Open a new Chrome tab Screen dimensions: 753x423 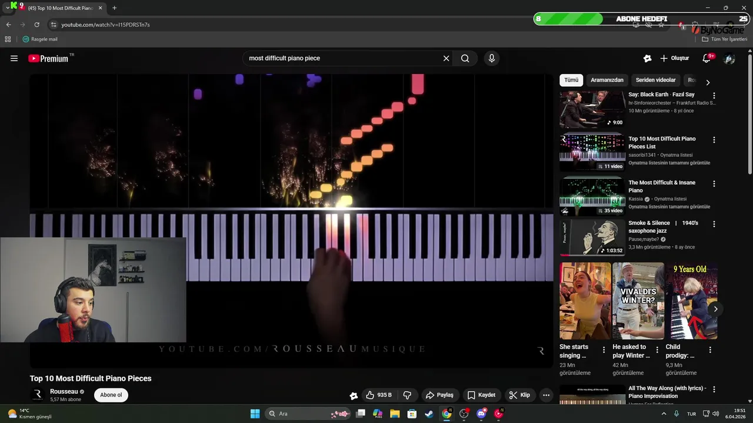click(114, 8)
